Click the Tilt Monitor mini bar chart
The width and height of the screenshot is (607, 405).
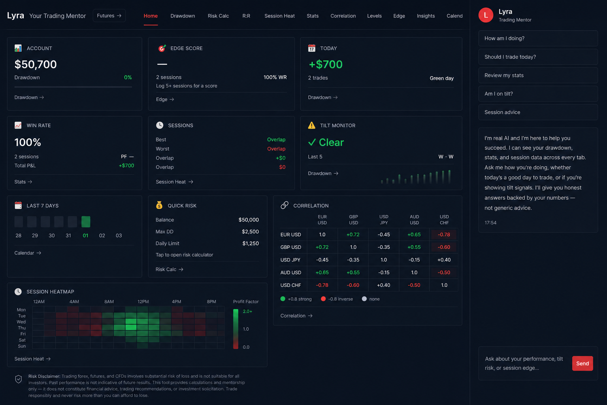pyautogui.click(x=416, y=177)
